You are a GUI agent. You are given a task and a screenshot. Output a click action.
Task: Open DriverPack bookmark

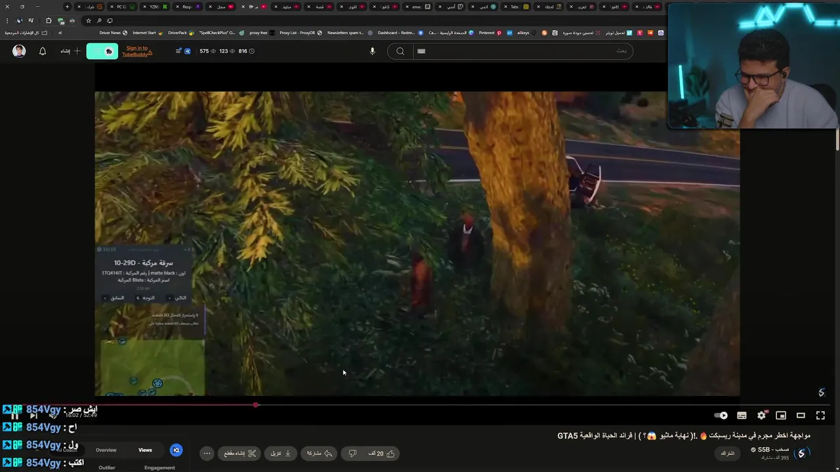point(181,33)
